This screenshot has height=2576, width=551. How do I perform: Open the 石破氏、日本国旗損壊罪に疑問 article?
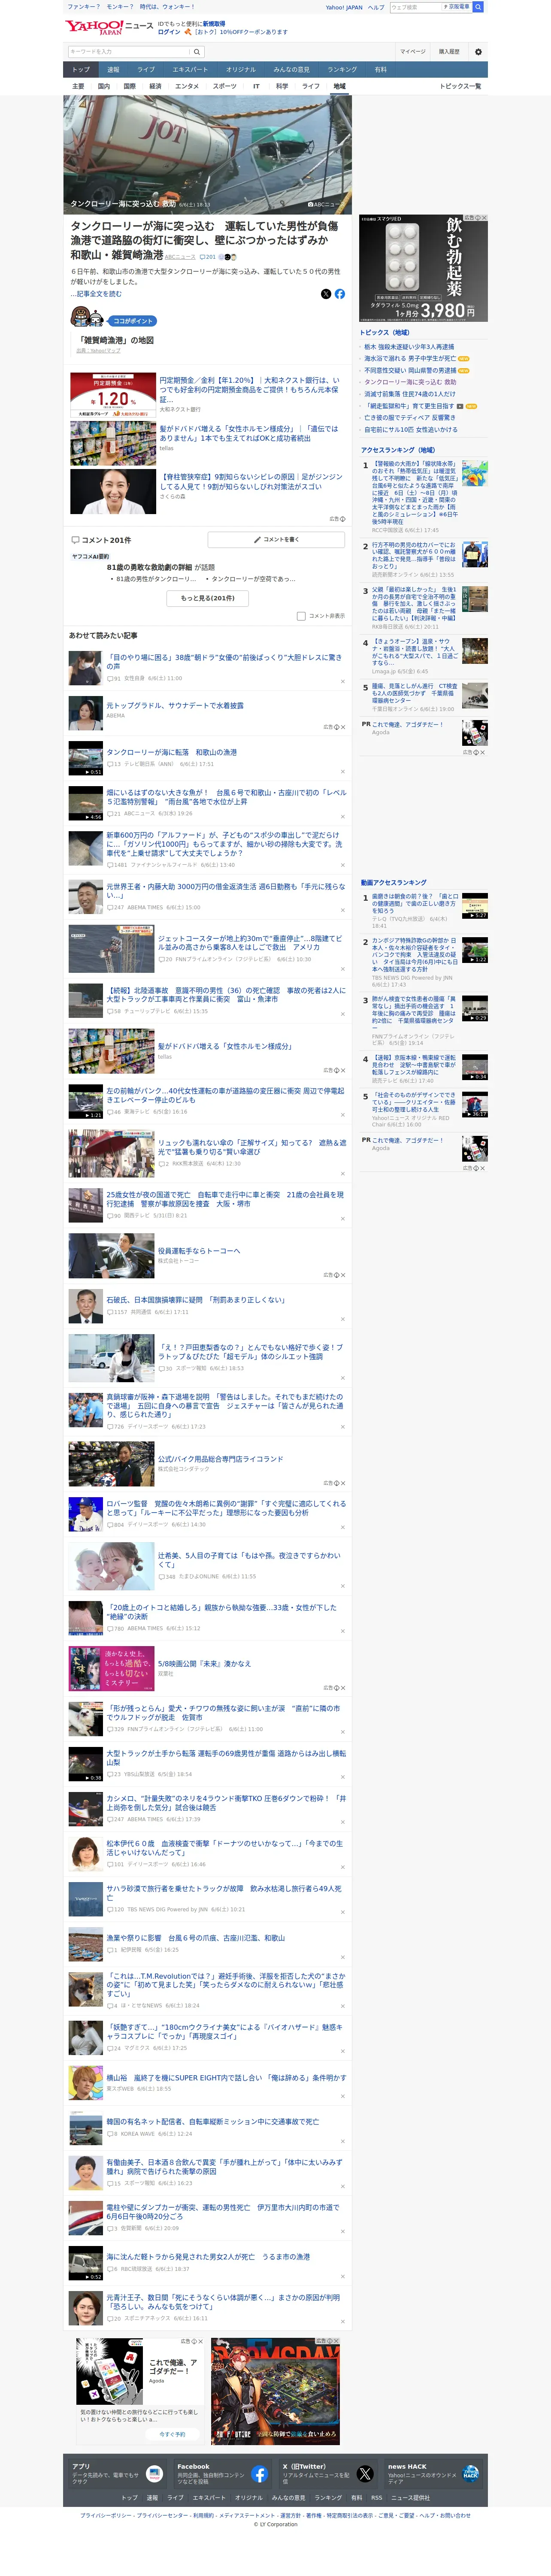click(196, 1300)
